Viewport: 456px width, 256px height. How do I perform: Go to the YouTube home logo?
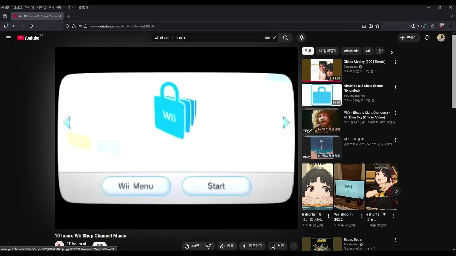[x=28, y=38]
